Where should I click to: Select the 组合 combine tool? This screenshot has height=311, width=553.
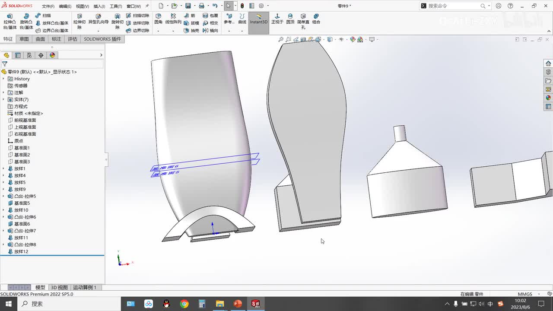(316, 19)
